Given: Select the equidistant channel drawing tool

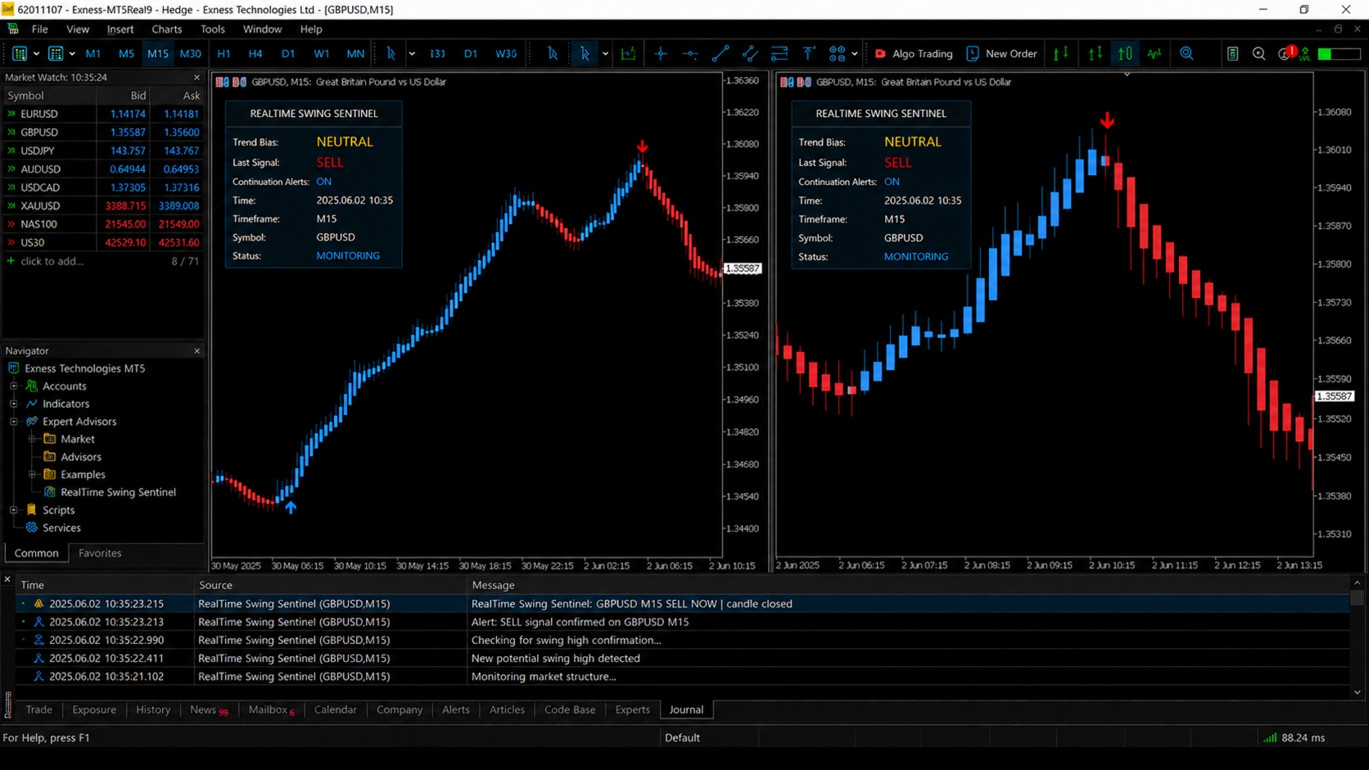Looking at the screenshot, I should pos(750,54).
